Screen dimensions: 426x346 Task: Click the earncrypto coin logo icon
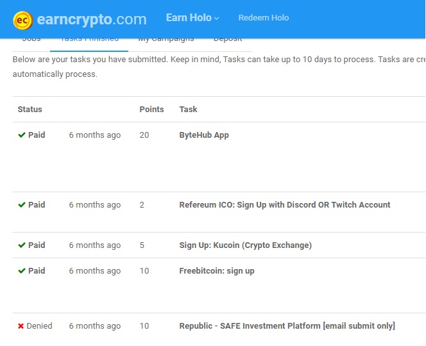pos(23,19)
